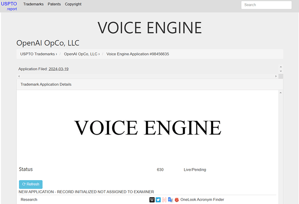The width and height of the screenshot is (299, 204).
Task: Click scroll-up arrow of application filed box
Action: tap(281, 67)
